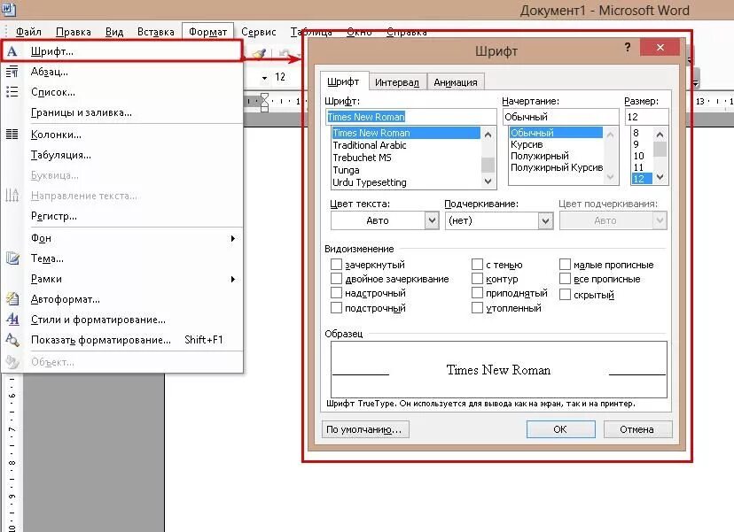Click the По умолчанию button
This screenshot has height=532, width=734.
point(364,429)
